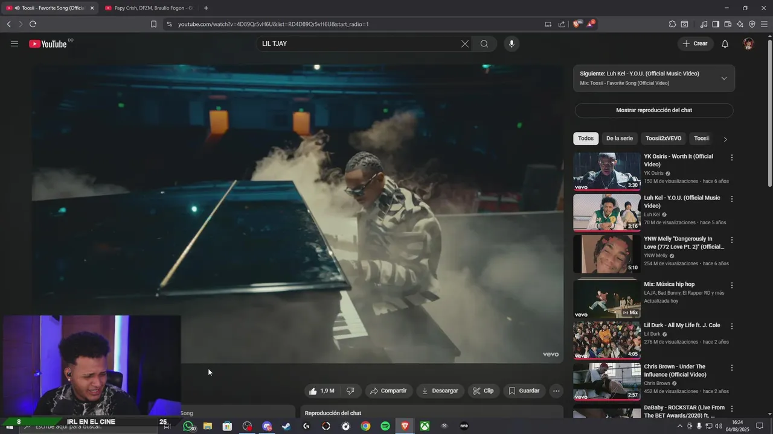
Task: Open options for DaBaby ROCKSTAR video
Action: 732,409
